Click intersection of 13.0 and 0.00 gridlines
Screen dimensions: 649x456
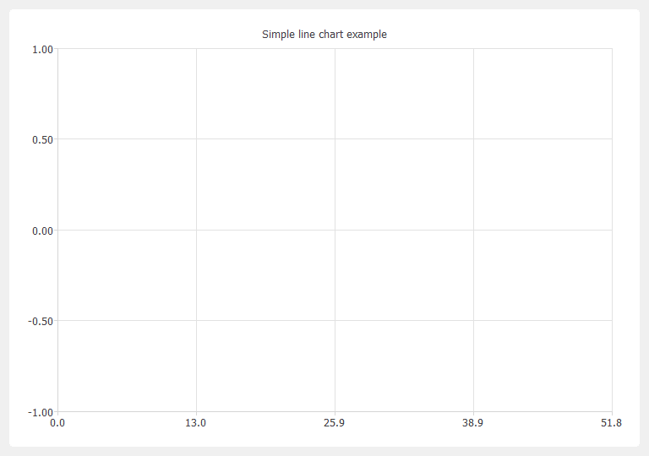tap(196, 230)
